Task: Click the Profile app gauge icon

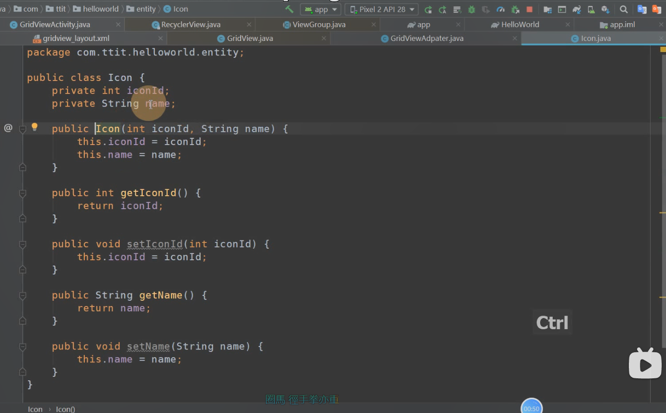Action: (x=501, y=9)
